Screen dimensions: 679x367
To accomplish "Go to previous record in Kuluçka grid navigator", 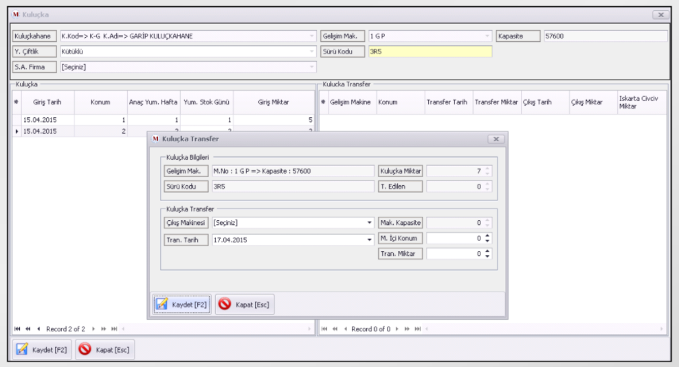I will coord(38,329).
